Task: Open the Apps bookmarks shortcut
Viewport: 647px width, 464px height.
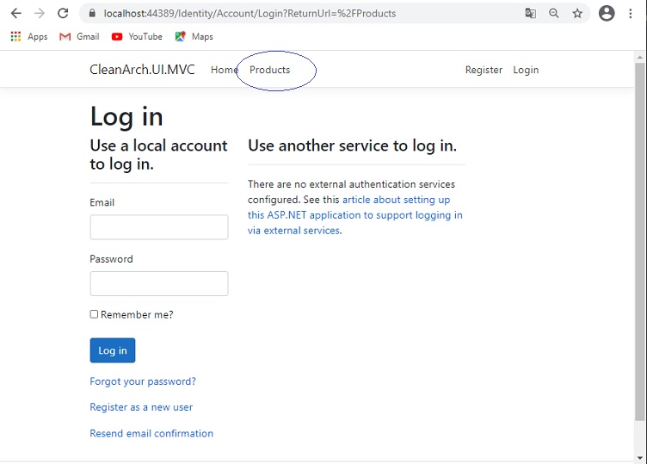Action: [x=29, y=37]
